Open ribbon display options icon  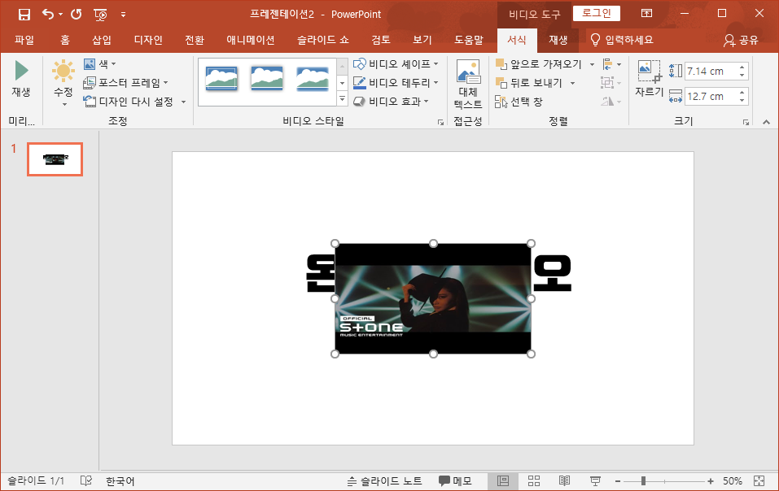[x=646, y=13]
